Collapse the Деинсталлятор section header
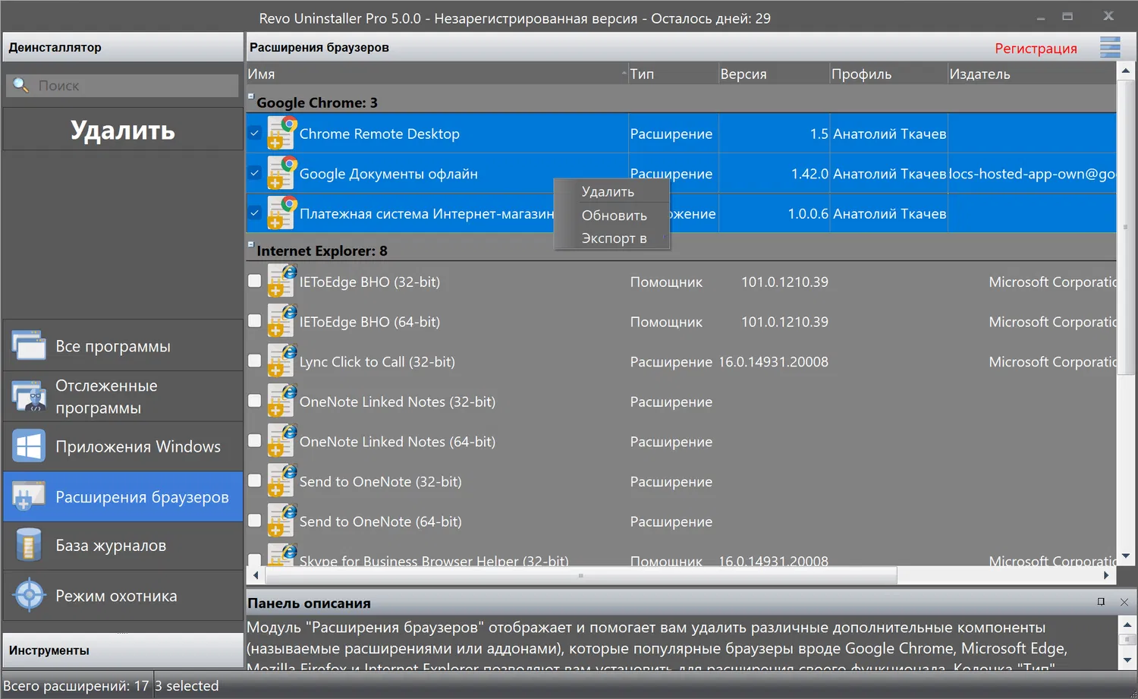Screen dimensions: 1138x699 [x=122, y=47]
